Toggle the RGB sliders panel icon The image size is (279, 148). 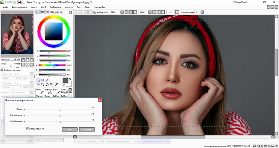pyautogui.click(x=42, y=12)
